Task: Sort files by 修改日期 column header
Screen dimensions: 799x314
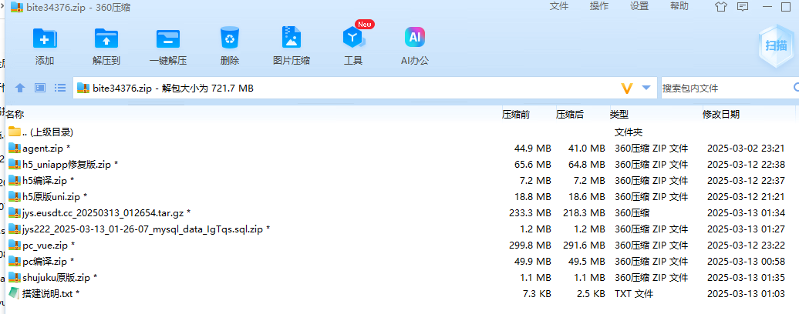Action: coord(720,115)
